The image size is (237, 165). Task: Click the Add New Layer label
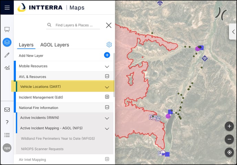coord(31,56)
